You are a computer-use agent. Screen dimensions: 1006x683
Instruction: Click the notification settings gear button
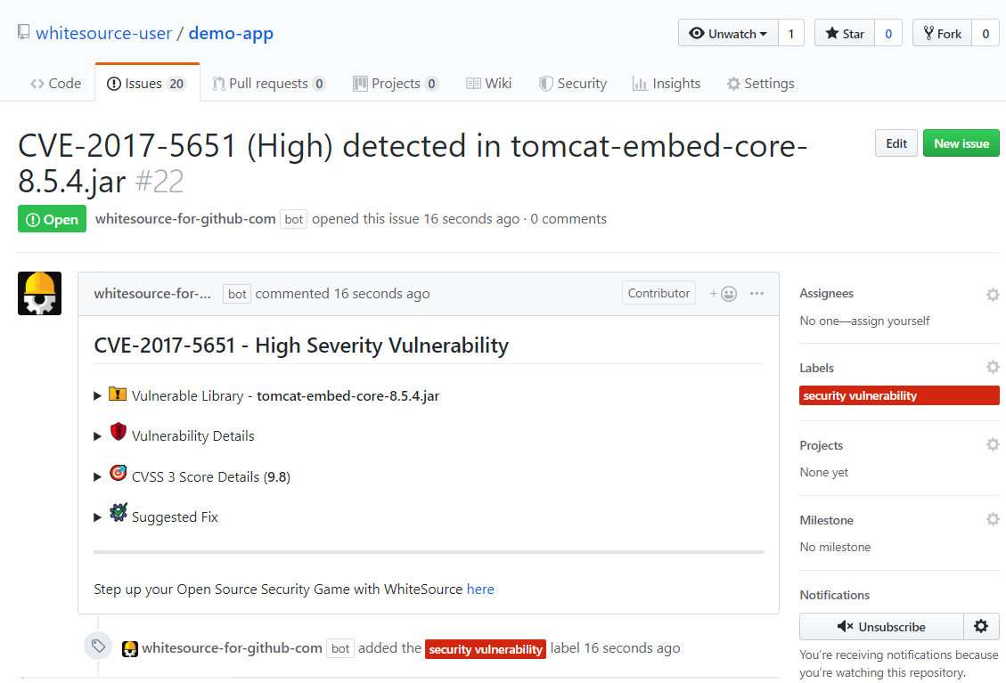981,626
